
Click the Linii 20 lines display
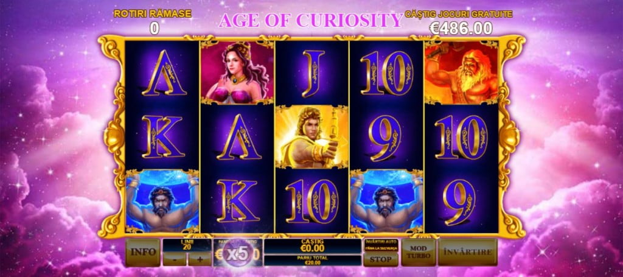(x=187, y=245)
